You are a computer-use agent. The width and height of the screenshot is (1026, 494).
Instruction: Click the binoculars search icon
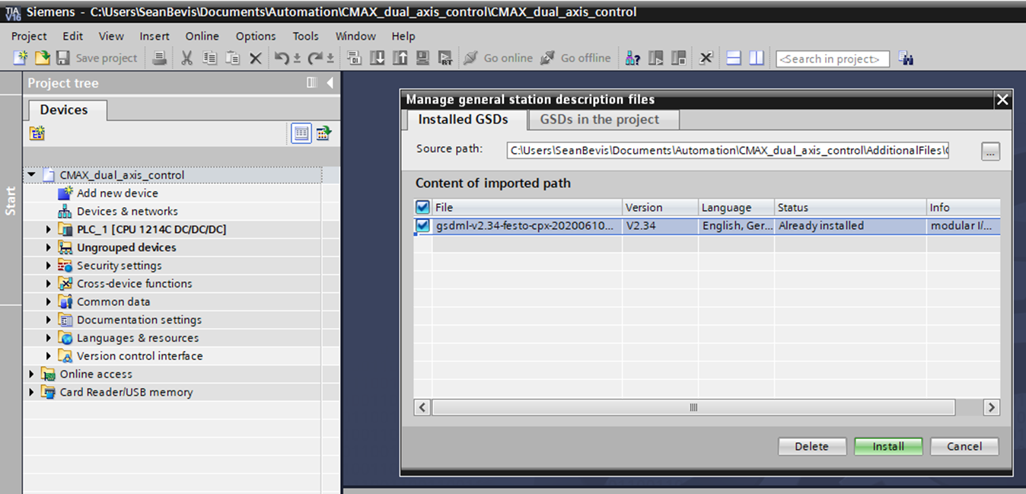pyautogui.click(x=905, y=58)
